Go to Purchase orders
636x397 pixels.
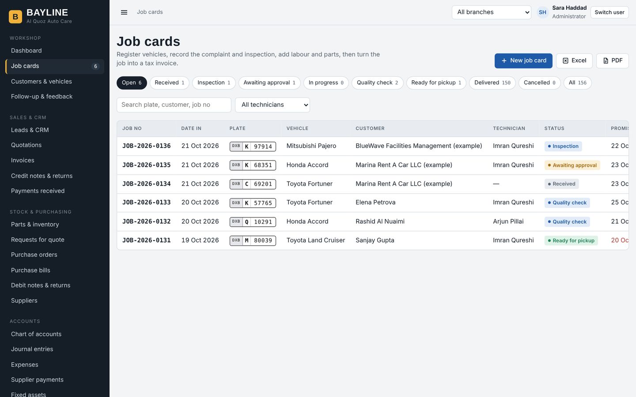[x=55, y=255]
